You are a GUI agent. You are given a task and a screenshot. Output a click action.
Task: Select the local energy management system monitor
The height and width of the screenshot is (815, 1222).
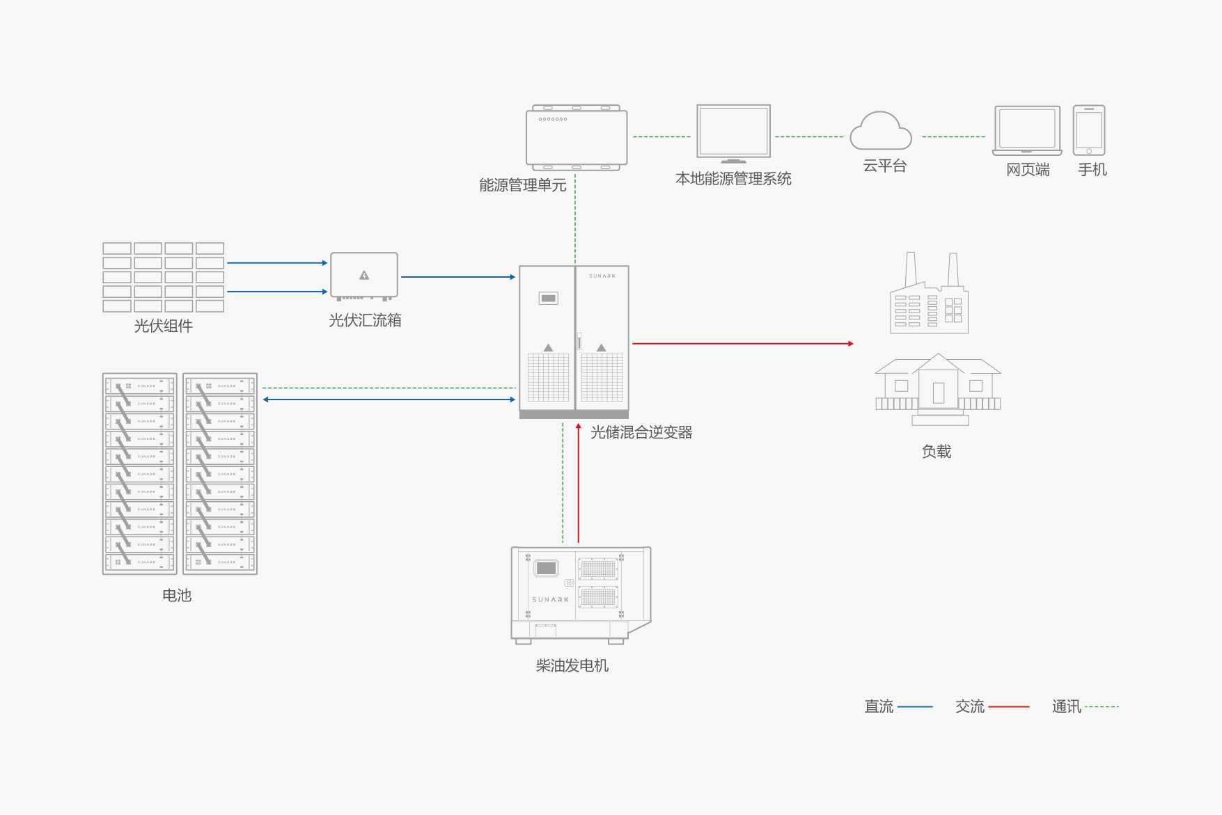coord(733,132)
